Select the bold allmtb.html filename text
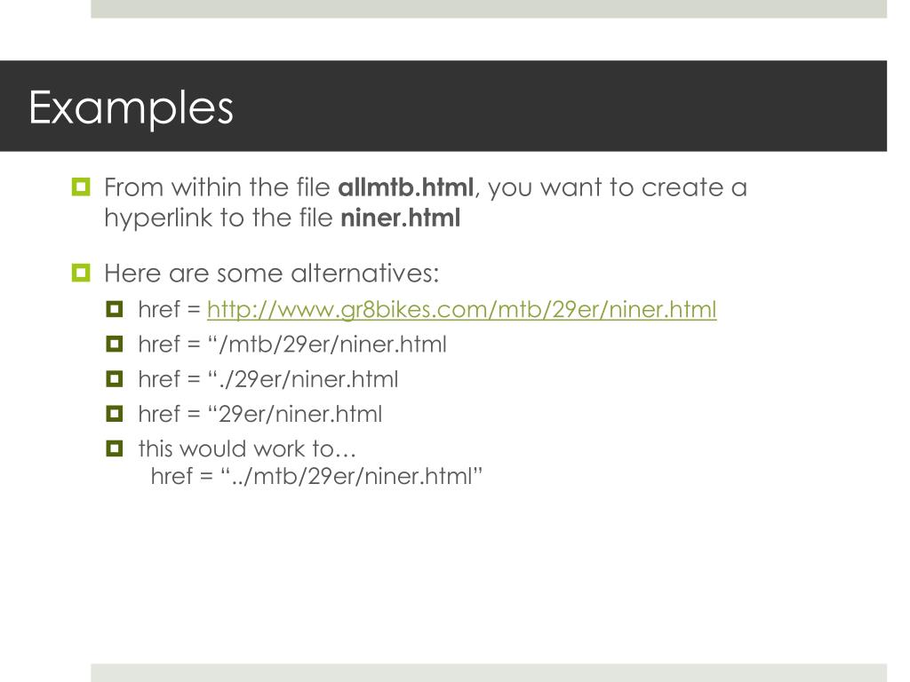The width and height of the screenshot is (910, 682). 405,187
